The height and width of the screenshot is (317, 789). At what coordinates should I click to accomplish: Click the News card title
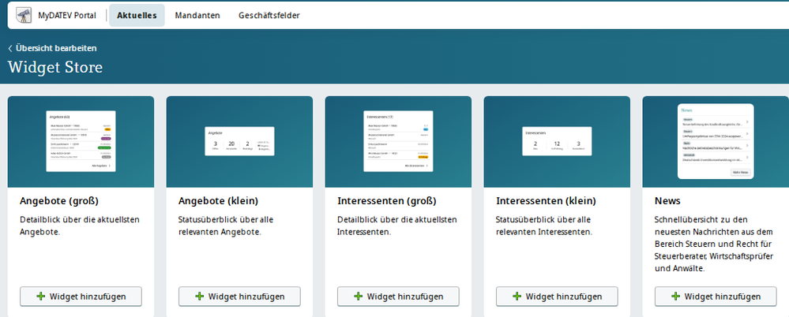pos(668,201)
